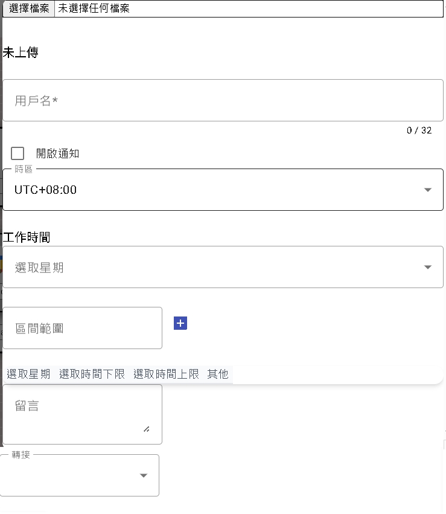
Task: Click the blue plus icon to add a range
Action: pos(180,323)
